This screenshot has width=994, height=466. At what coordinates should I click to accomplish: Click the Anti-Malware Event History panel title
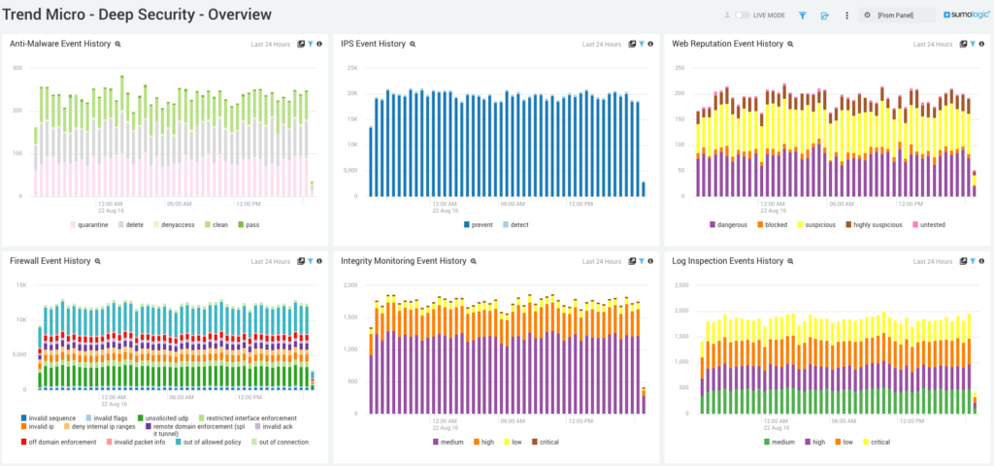click(x=60, y=44)
